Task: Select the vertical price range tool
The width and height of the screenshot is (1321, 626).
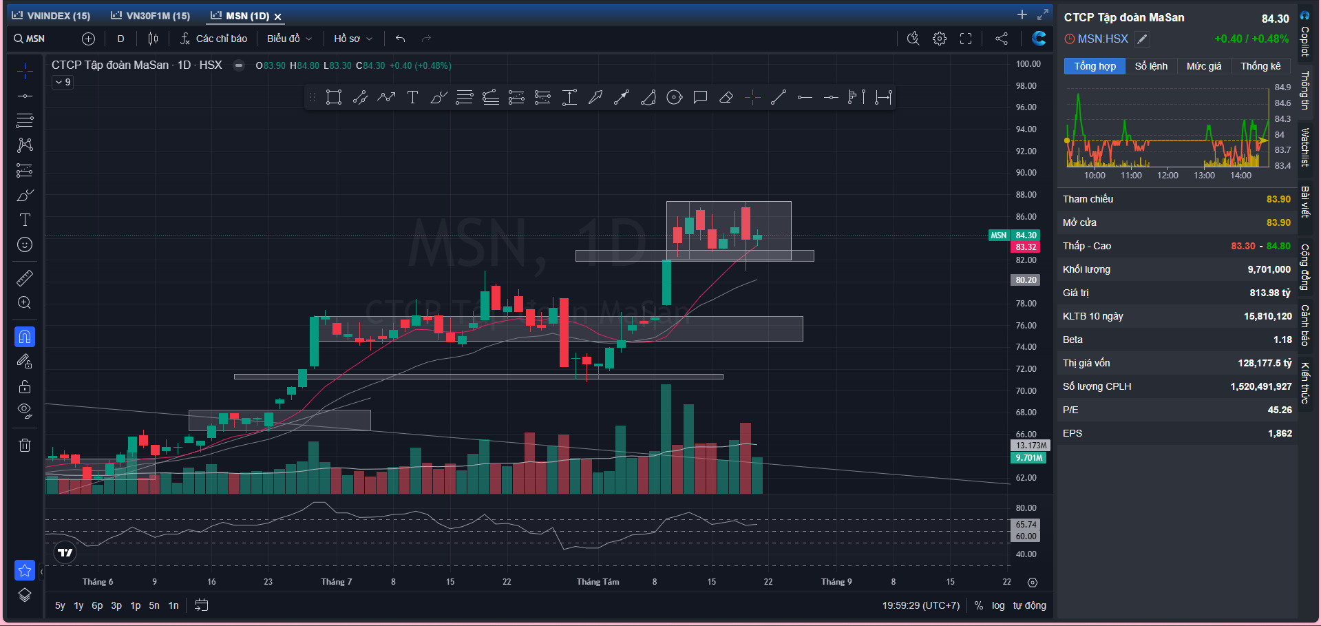Action: click(x=569, y=98)
